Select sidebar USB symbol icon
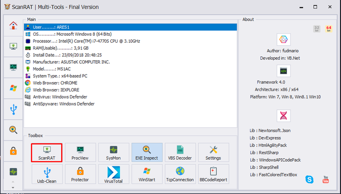Image resolution: width=341 pixels, height=194 pixels. coord(13,109)
